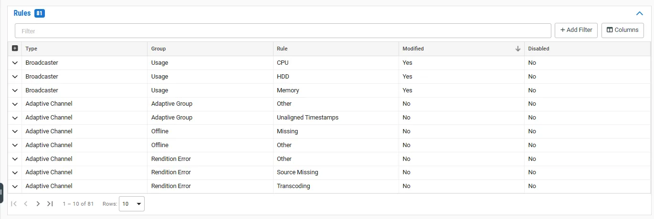Go to the first page of rules
This screenshot has width=654, height=219.
tap(14, 204)
